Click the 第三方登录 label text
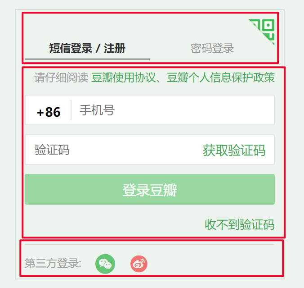 pyautogui.click(x=53, y=263)
